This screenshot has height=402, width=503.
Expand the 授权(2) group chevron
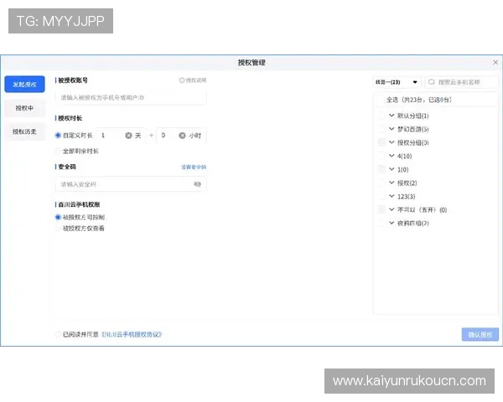392,183
